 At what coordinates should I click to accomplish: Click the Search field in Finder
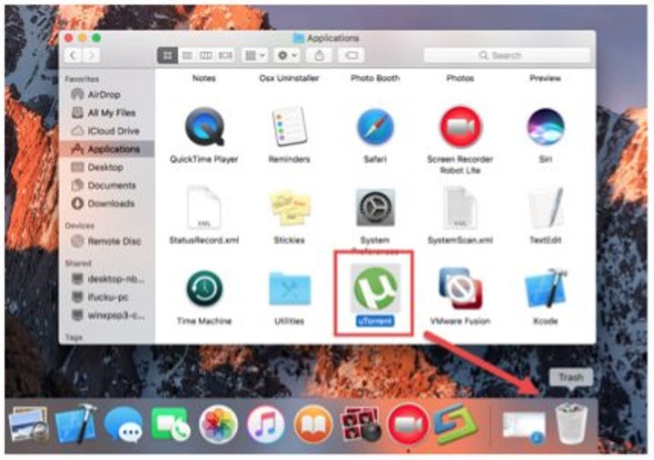[506, 55]
